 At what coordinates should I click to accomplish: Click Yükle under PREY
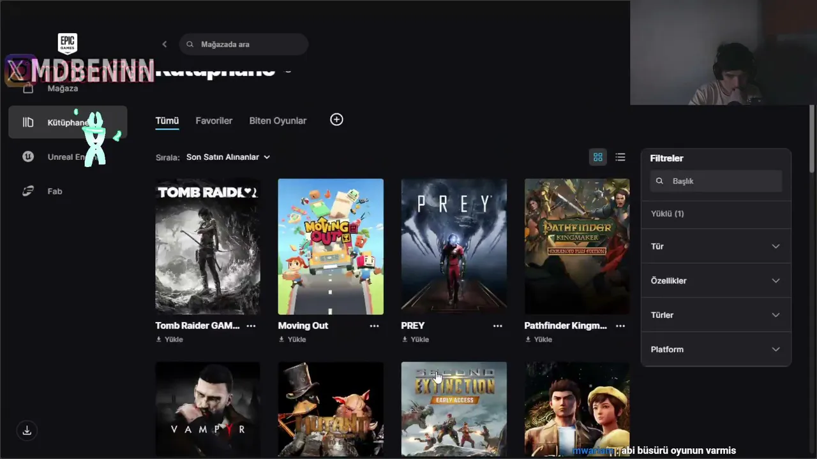pyautogui.click(x=419, y=340)
